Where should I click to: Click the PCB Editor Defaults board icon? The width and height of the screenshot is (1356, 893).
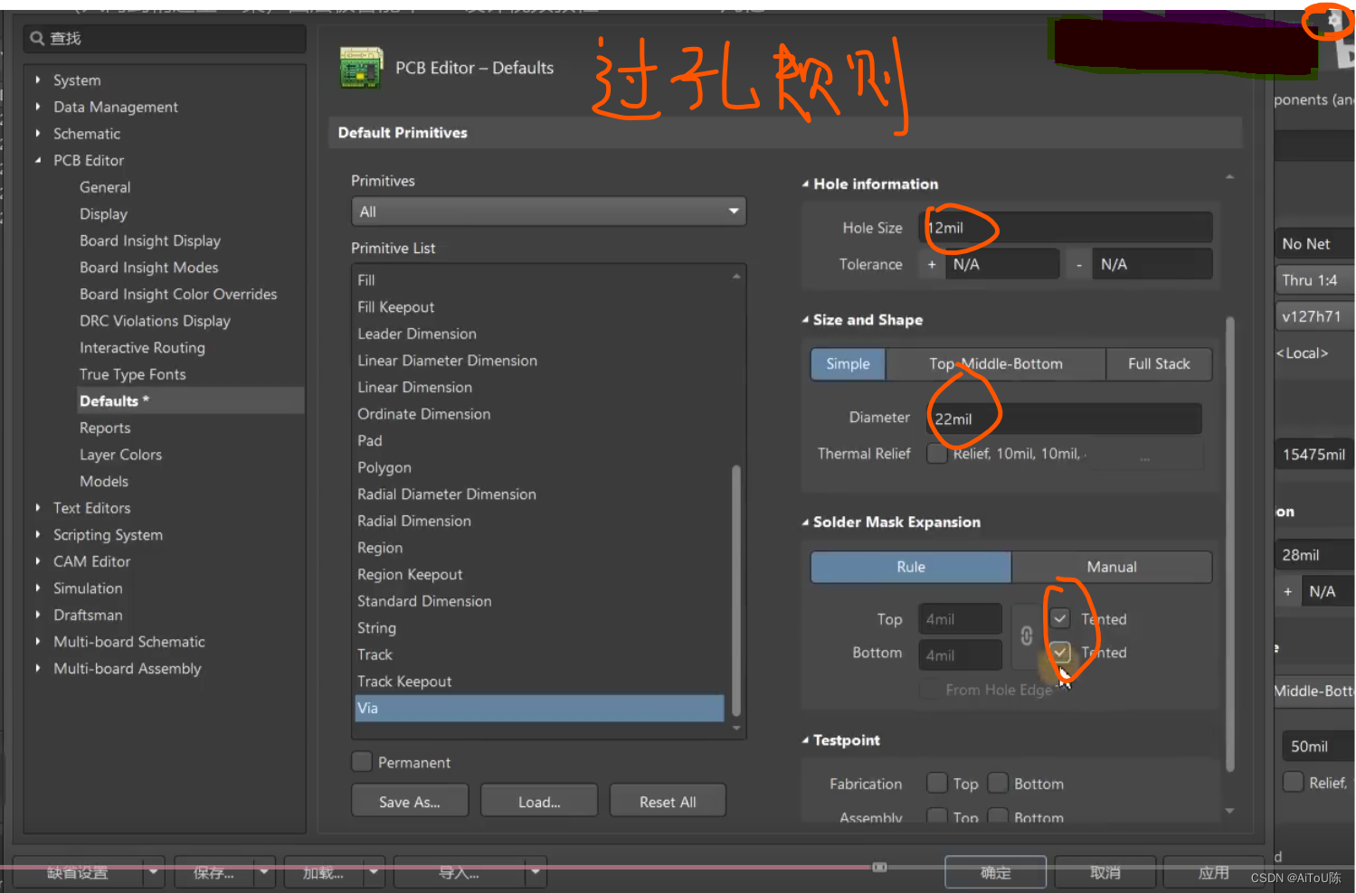361,69
